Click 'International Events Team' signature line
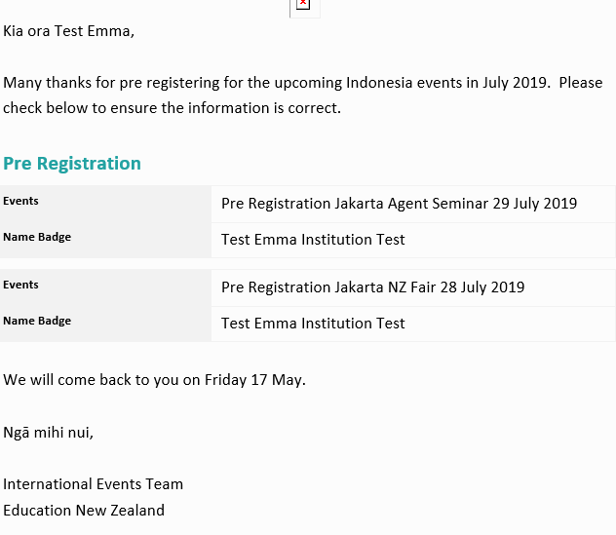616x535 pixels. point(94,484)
